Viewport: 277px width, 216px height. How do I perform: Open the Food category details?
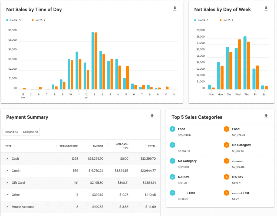[x=182, y=129]
